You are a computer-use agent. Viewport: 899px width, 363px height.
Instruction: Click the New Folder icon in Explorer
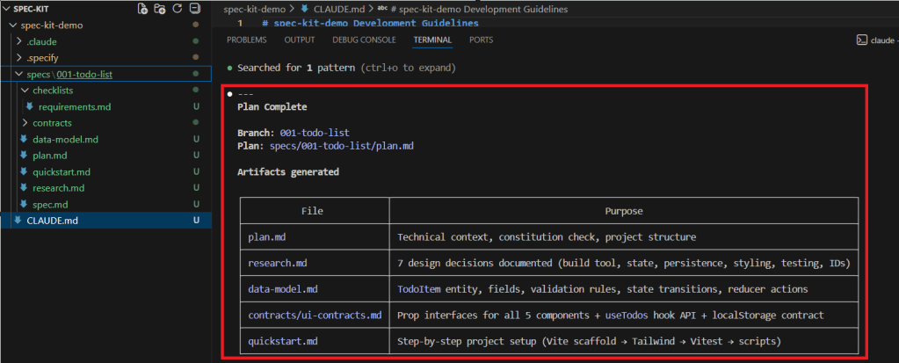point(160,9)
